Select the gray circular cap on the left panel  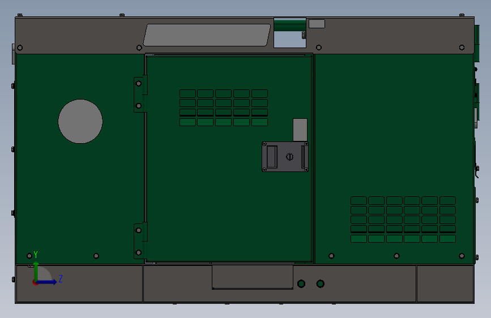click(x=80, y=122)
